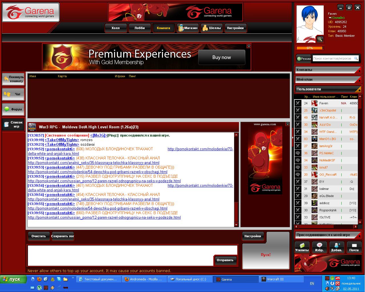The width and height of the screenshot is (365, 292).
Task: Click the Добав. add contact button
Action: (x=337, y=247)
